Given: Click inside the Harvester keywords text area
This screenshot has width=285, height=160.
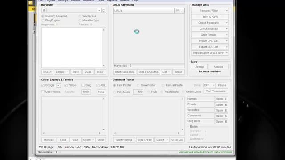Looking at the screenshot, I should [x=72, y=48].
